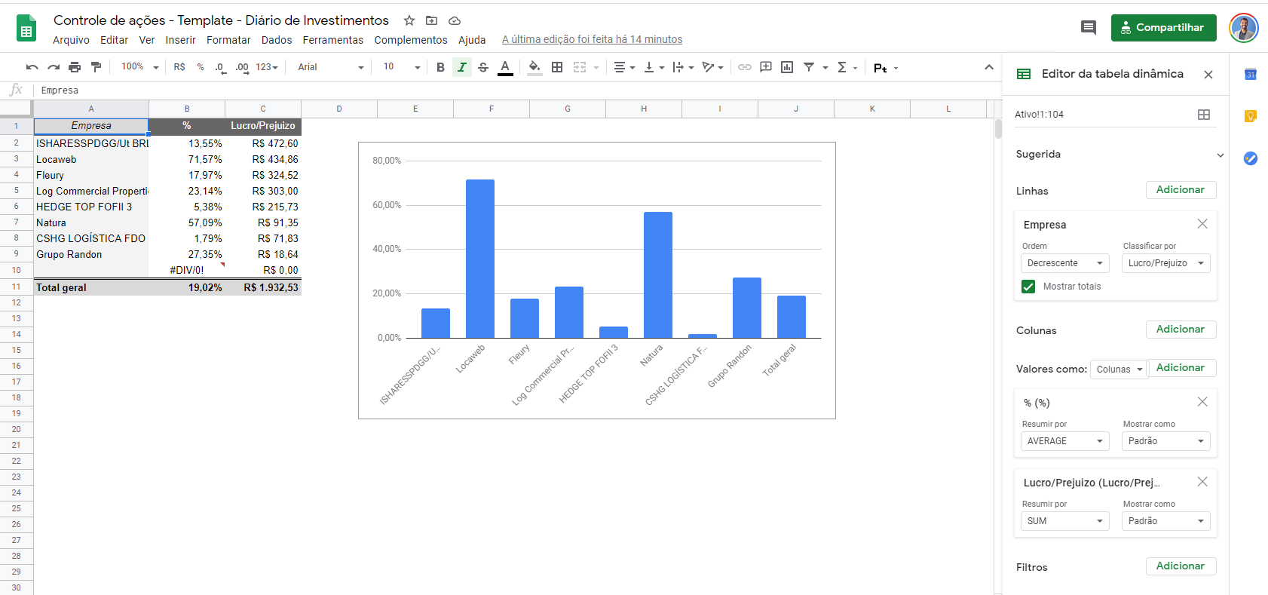This screenshot has height=595, width=1268.
Task: Open the last edit history link
Action: pos(592,40)
